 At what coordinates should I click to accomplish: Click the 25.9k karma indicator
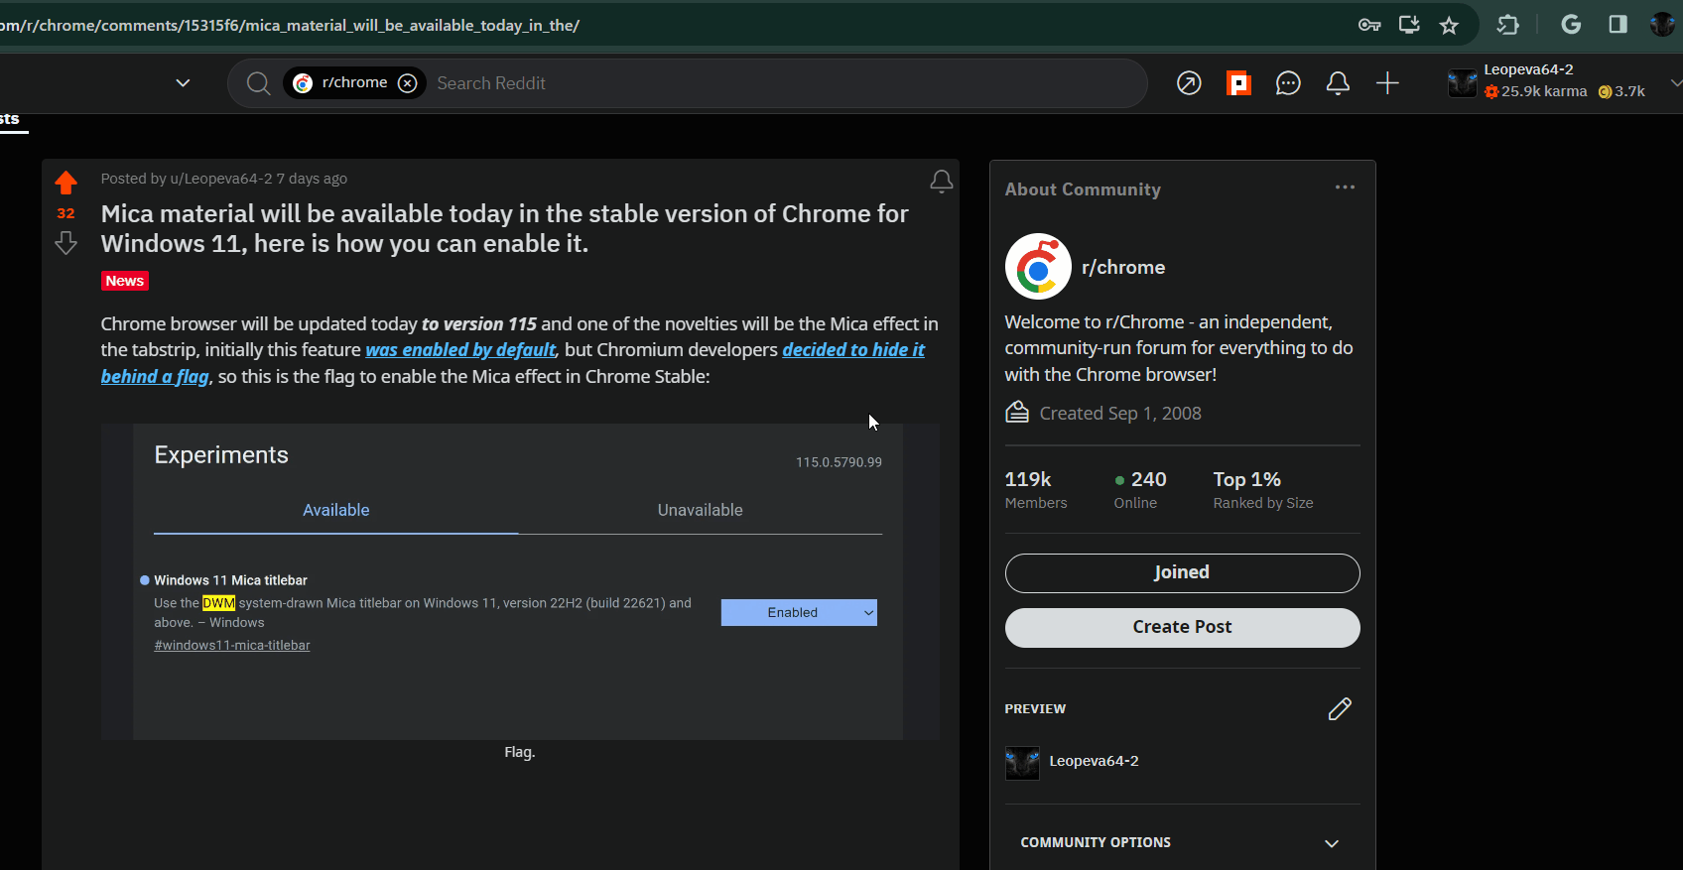[x=1535, y=91]
